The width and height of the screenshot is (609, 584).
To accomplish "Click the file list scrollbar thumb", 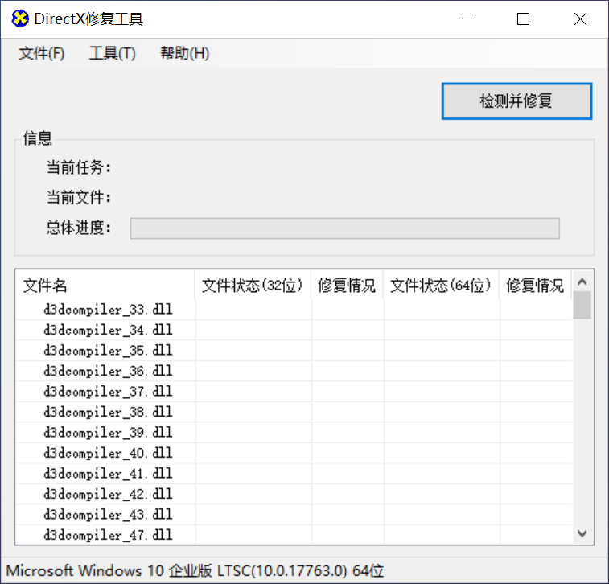I will pyautogui.click(x=582, y=305).
